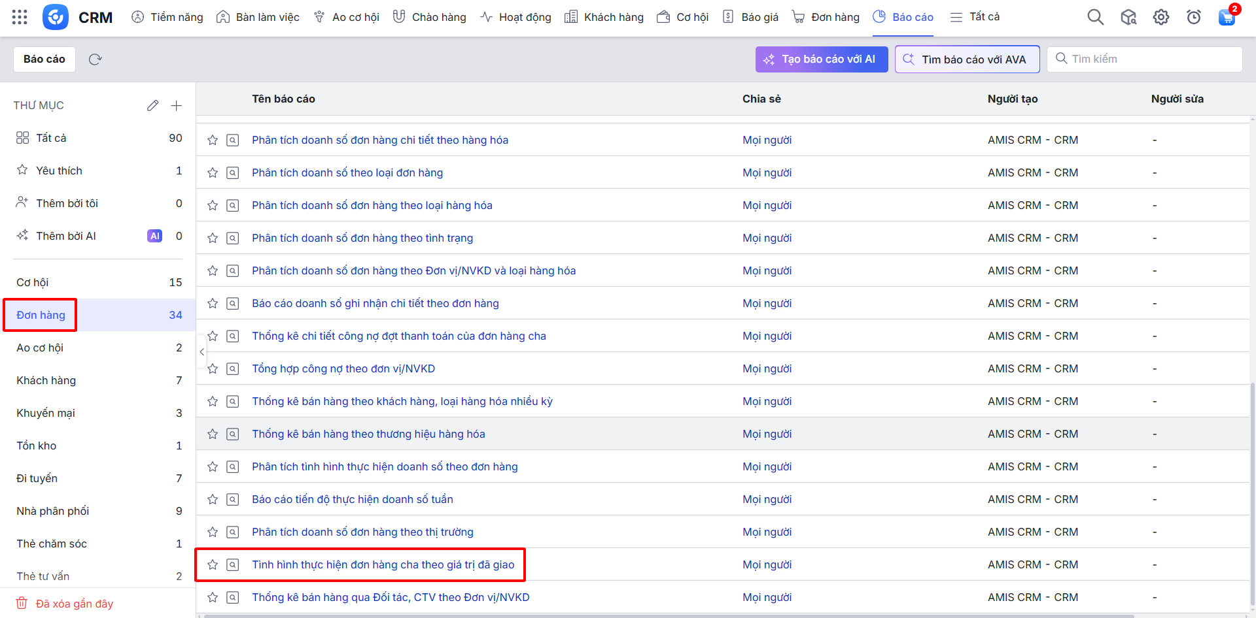Open the app launcher grid icon
This screenshot has height=618, width=1256.
[x=20, y=17]
